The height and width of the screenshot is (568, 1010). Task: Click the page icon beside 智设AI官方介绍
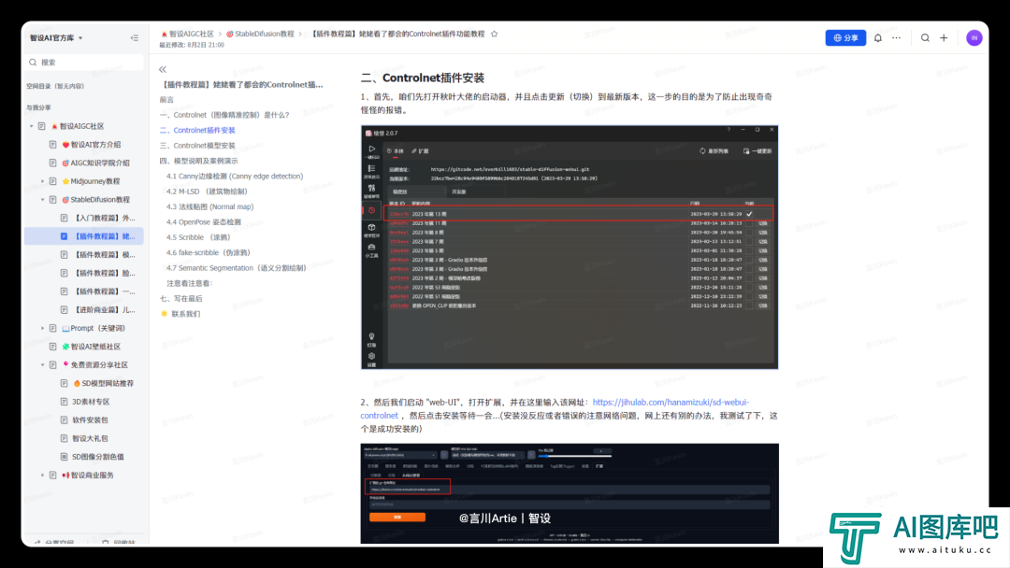(52, 145)
